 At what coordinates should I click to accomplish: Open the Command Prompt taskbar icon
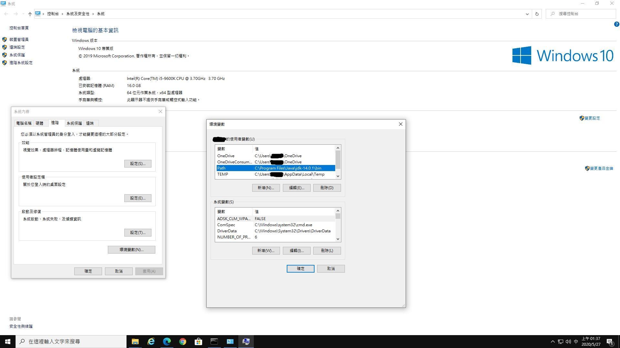point(214,341)
